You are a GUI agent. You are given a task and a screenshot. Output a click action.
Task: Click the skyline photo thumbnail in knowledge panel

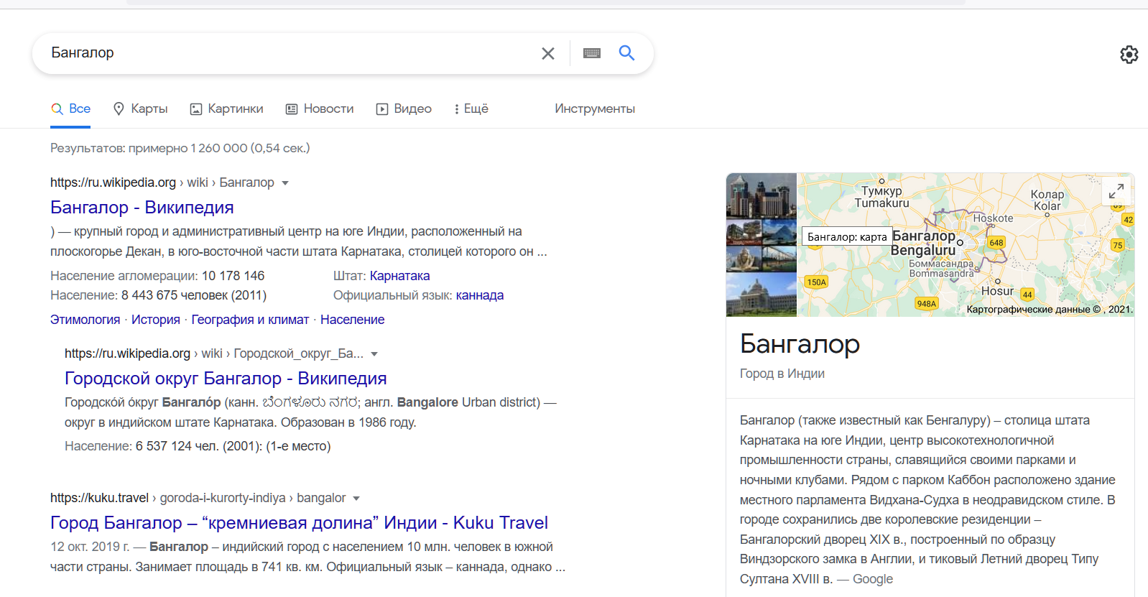(761, 195)
